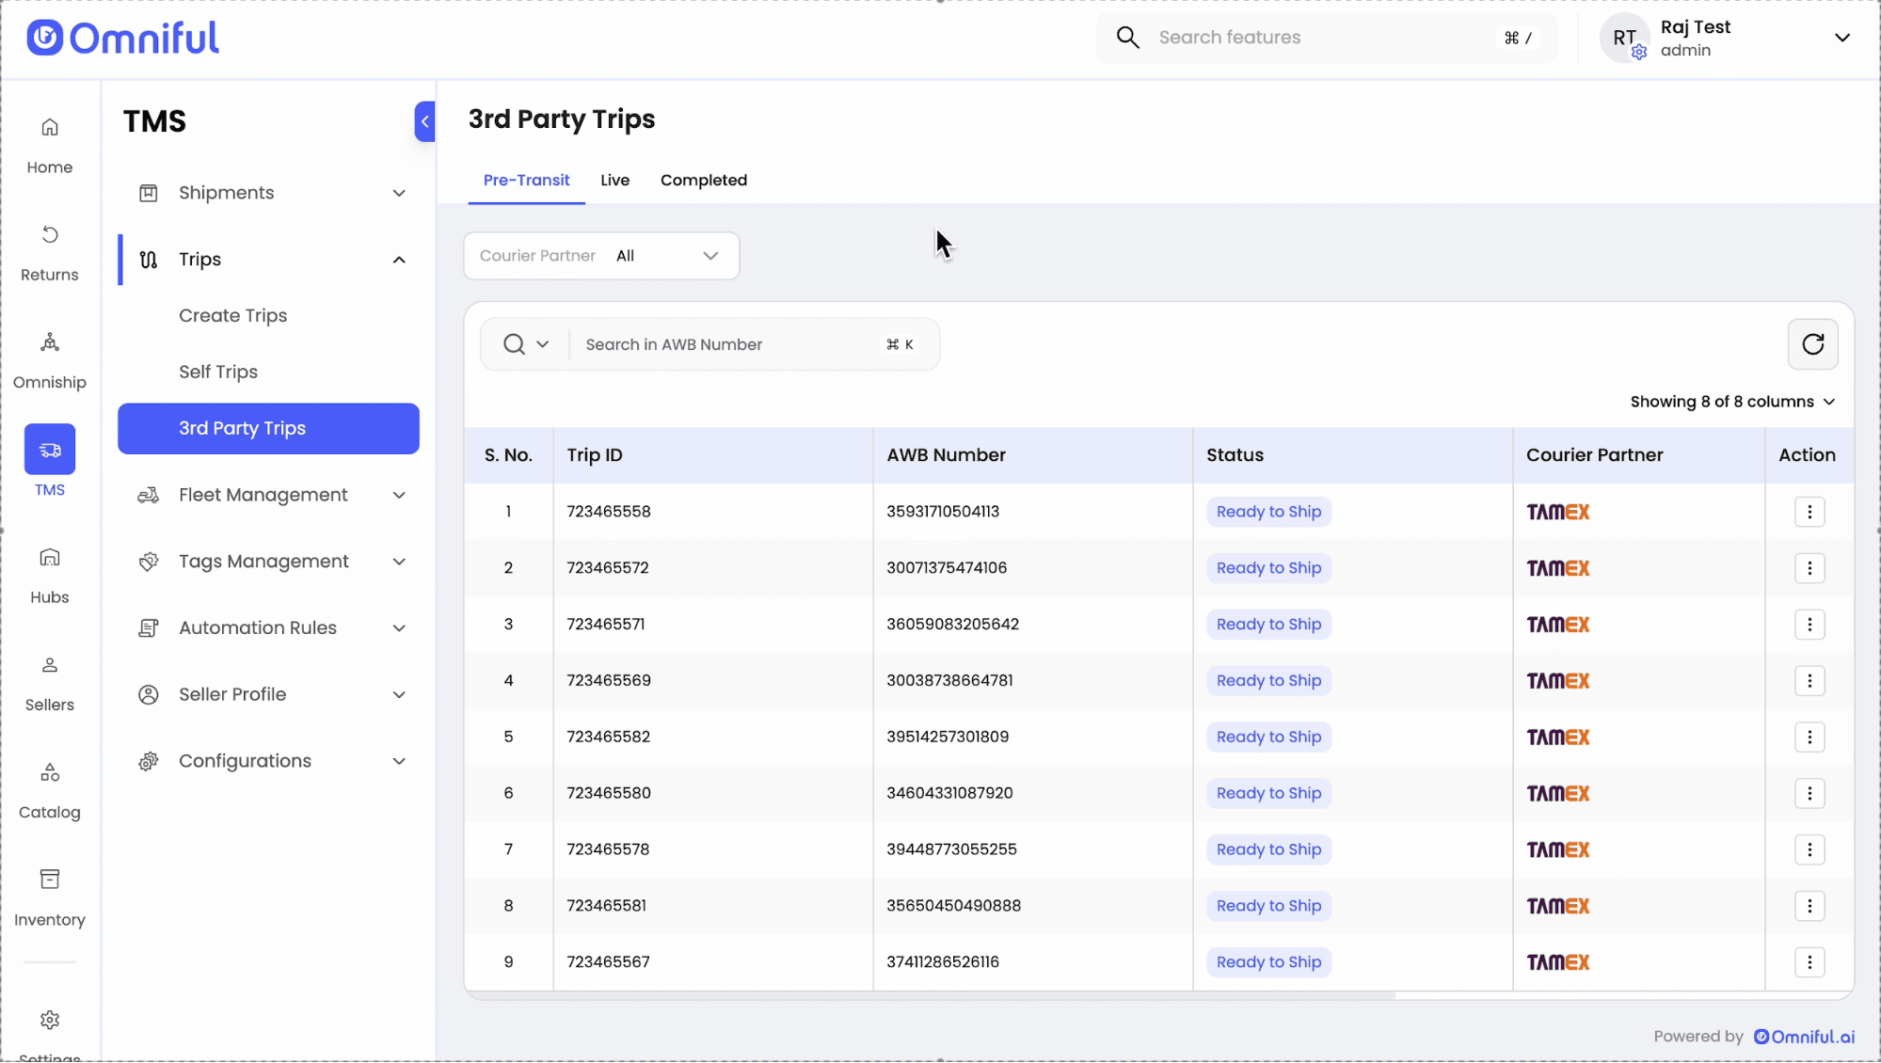Open the Inventory sidebar icon
This screenshot has height=1063, width=1881.
click(50, 880)
